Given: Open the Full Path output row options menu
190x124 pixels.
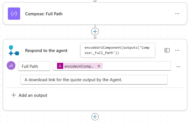Looking at the screenshot, I should (x=178, y=66).
